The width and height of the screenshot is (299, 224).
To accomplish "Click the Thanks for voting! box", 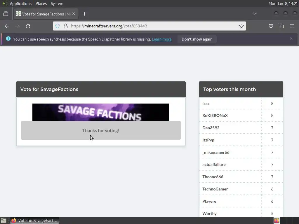I will click(x=101, y=130).
